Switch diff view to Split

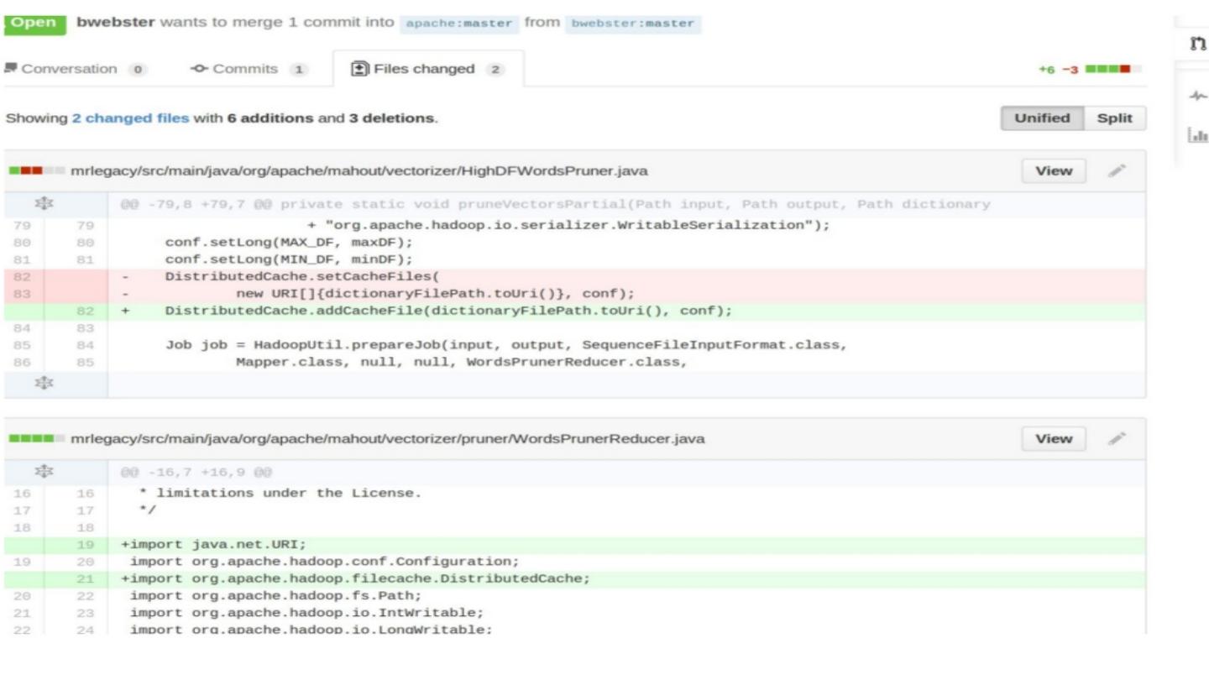pyautogui.click(x=1115, y=118)
